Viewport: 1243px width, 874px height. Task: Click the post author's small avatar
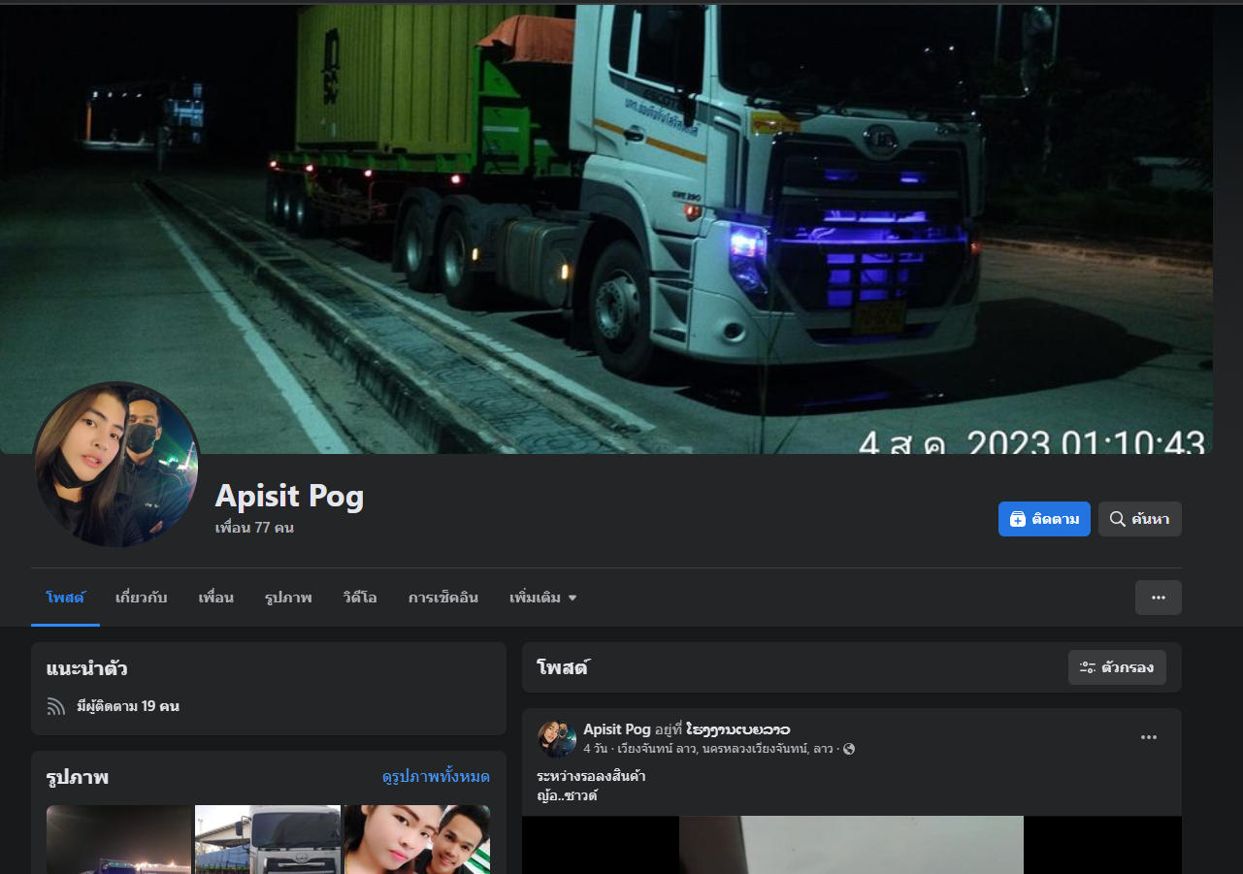click(x=557, y=738)
